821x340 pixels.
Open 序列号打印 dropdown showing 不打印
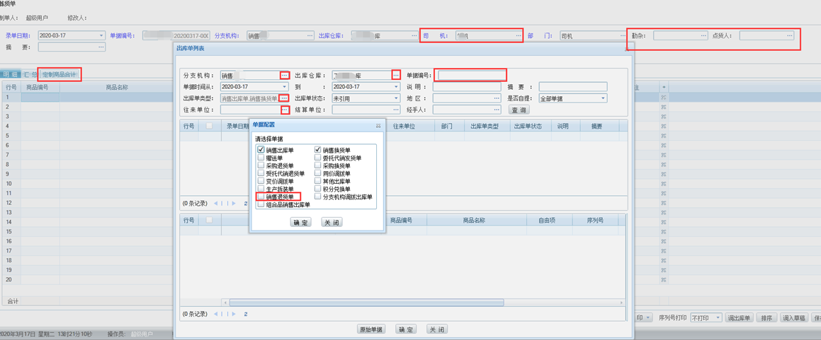718,317
